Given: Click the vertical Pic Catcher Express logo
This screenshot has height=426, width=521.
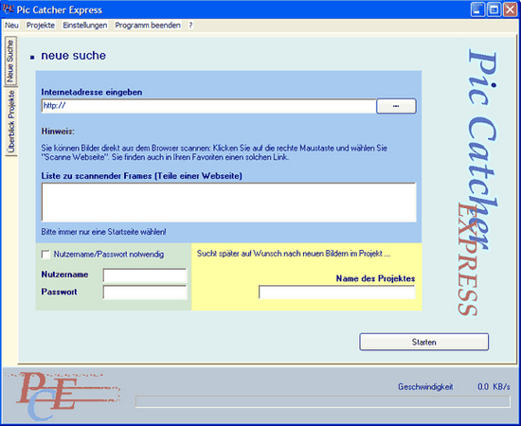Looking at the screenshot, I should (x=478, y=182).
